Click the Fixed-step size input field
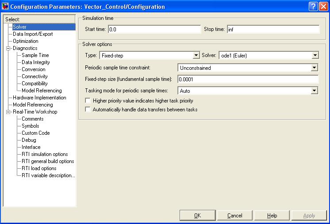Image resolution: width=330 pixels, height=224 pixels. tap(248, 79)
